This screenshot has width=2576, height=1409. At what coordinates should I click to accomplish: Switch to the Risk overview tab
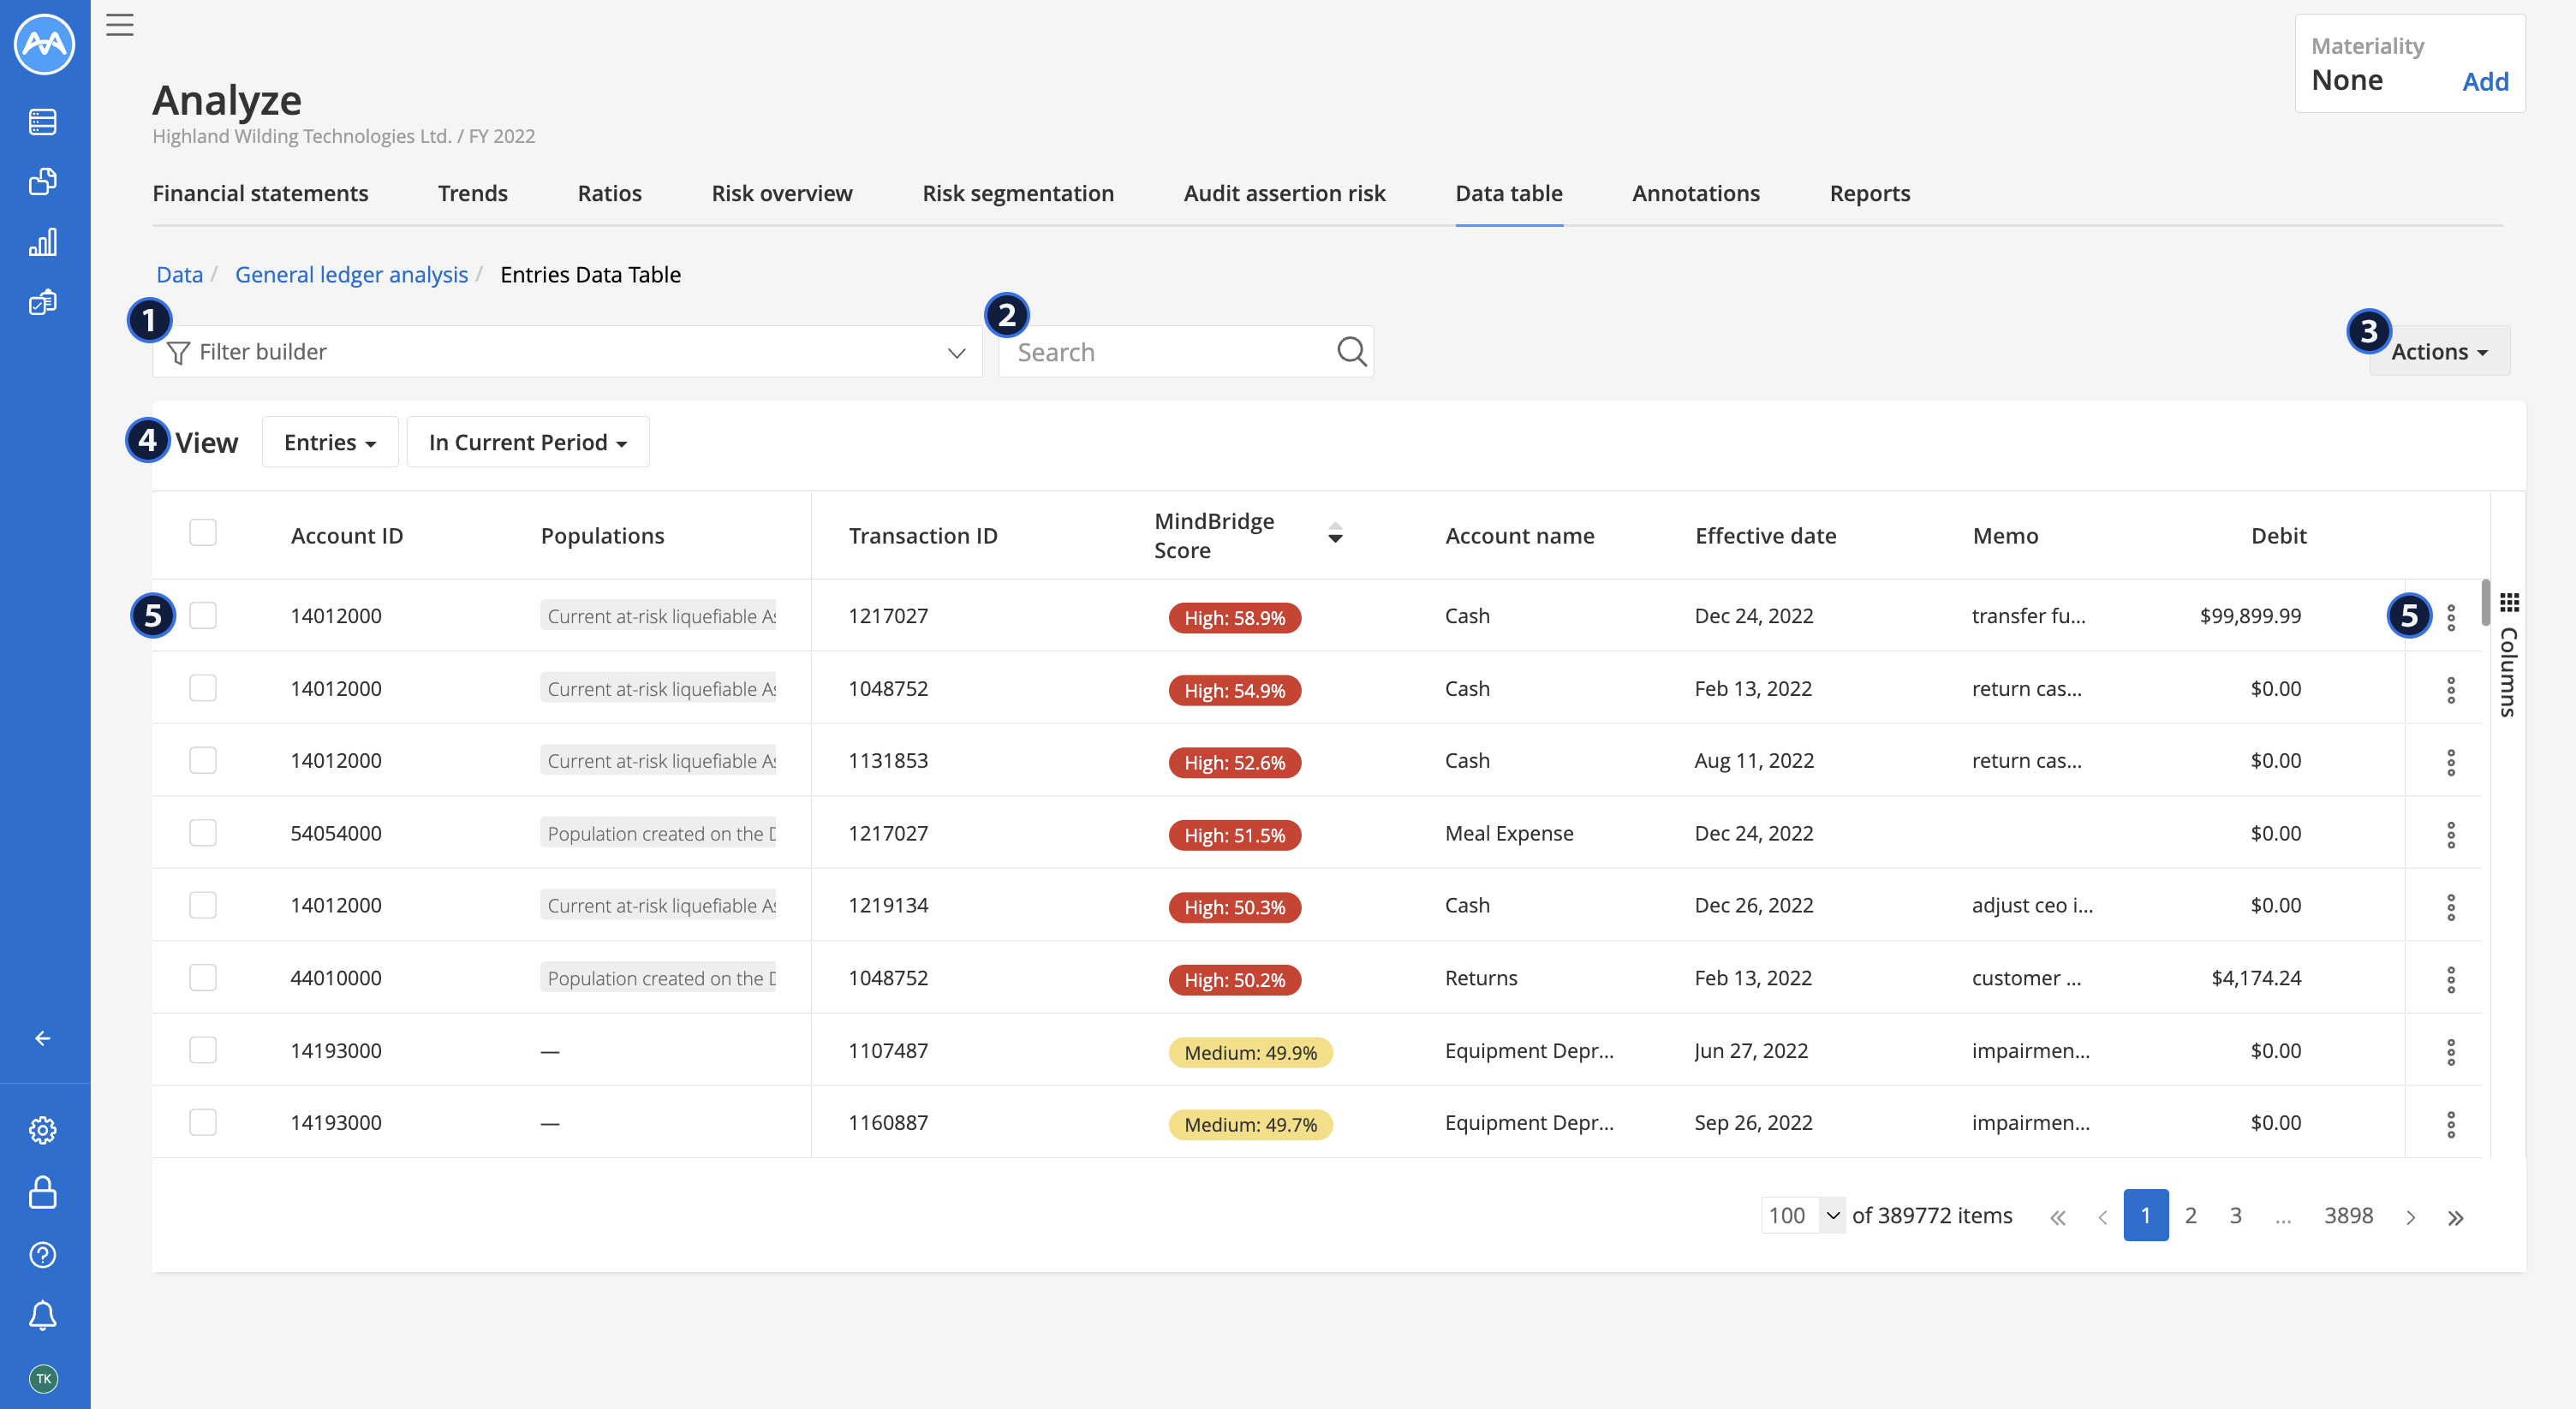click(x=782, y=193)
